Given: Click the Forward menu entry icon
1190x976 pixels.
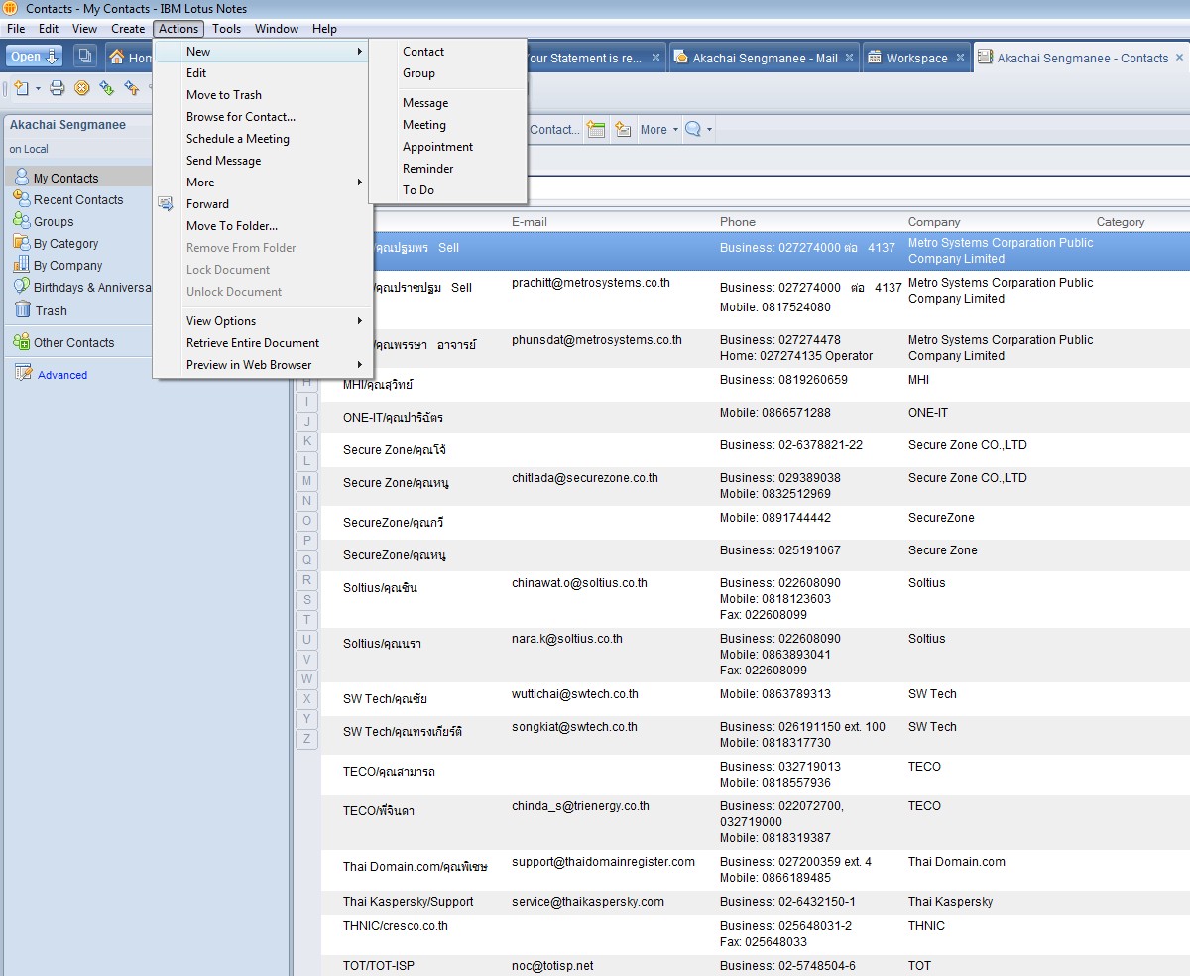Looking at the screenshot, I should coord(166,204).
